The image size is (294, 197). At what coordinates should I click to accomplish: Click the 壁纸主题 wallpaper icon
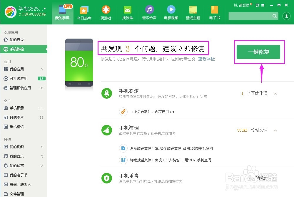[193, 9]
